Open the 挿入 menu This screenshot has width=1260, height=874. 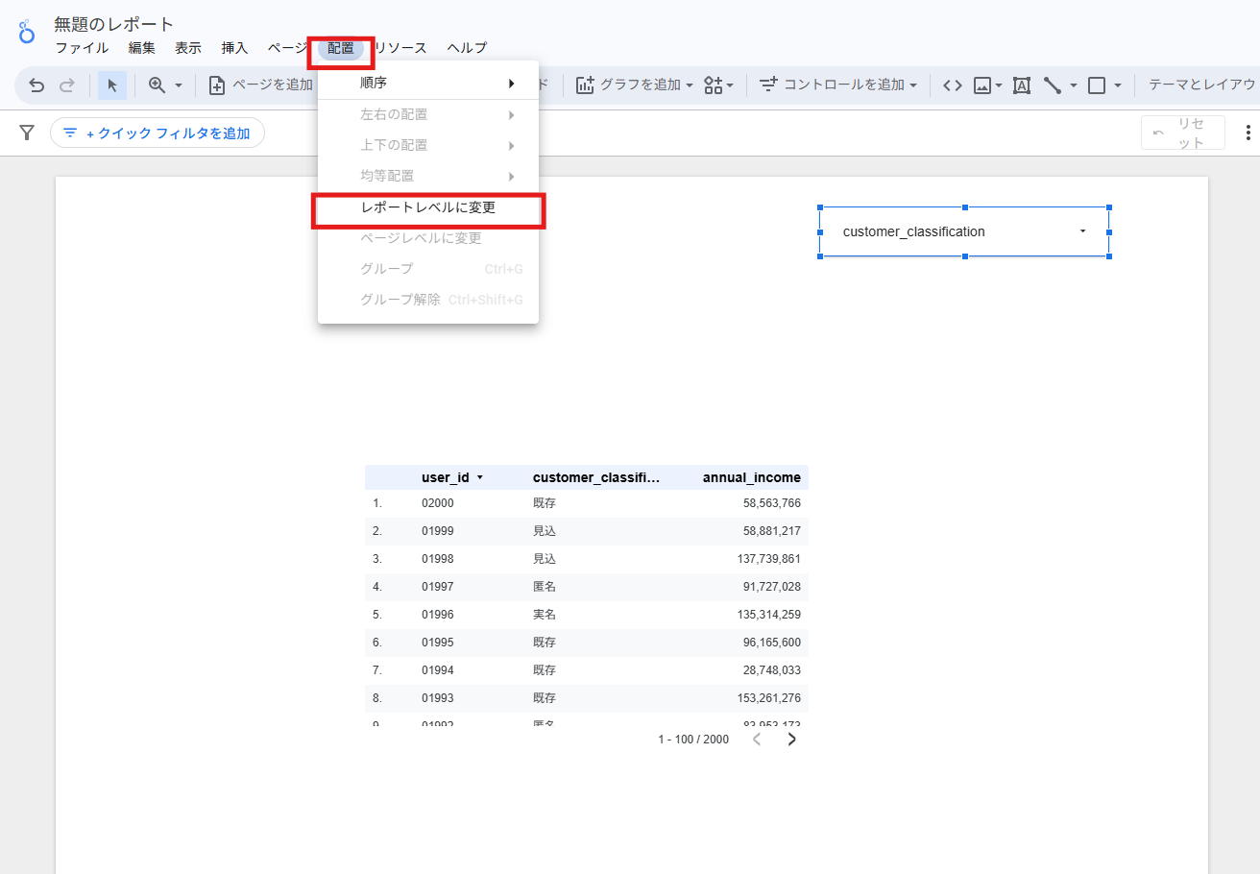click(x=234, y=47)
